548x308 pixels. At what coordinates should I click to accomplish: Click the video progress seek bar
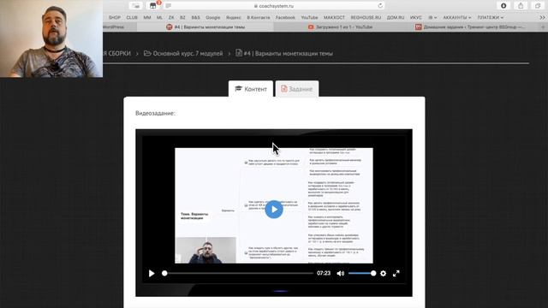238,274
